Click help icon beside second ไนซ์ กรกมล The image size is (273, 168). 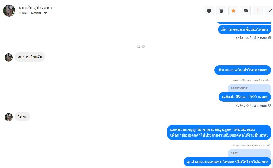(270, 105)
